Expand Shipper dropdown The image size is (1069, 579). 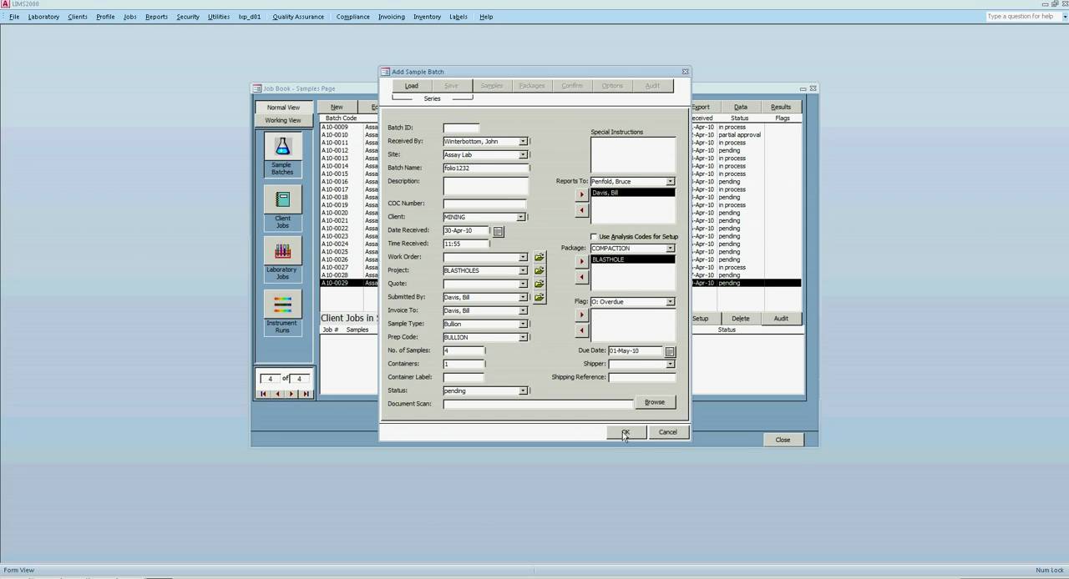pos(670,364)
